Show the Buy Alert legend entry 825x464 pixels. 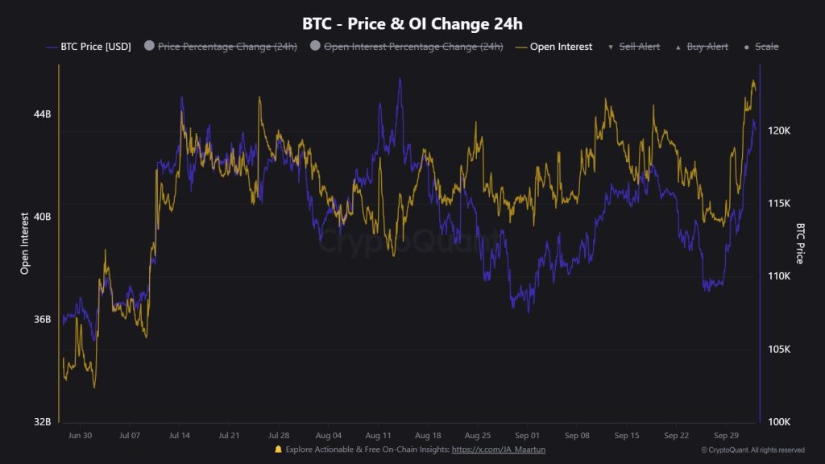coord(707,47)
